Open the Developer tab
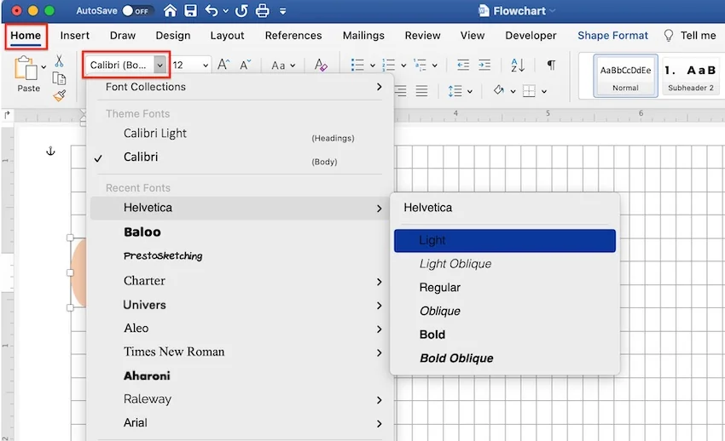 pyautogui.click(x=531, y=36)
